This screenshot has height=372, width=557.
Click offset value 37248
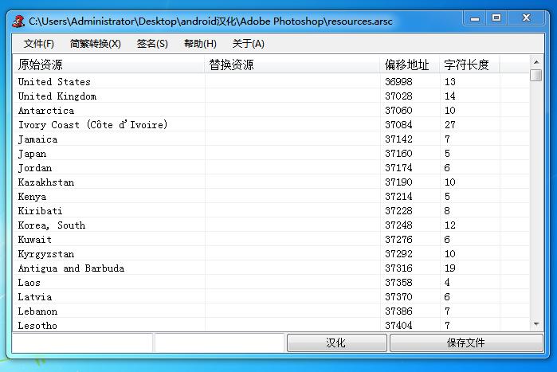click(398, 225)
